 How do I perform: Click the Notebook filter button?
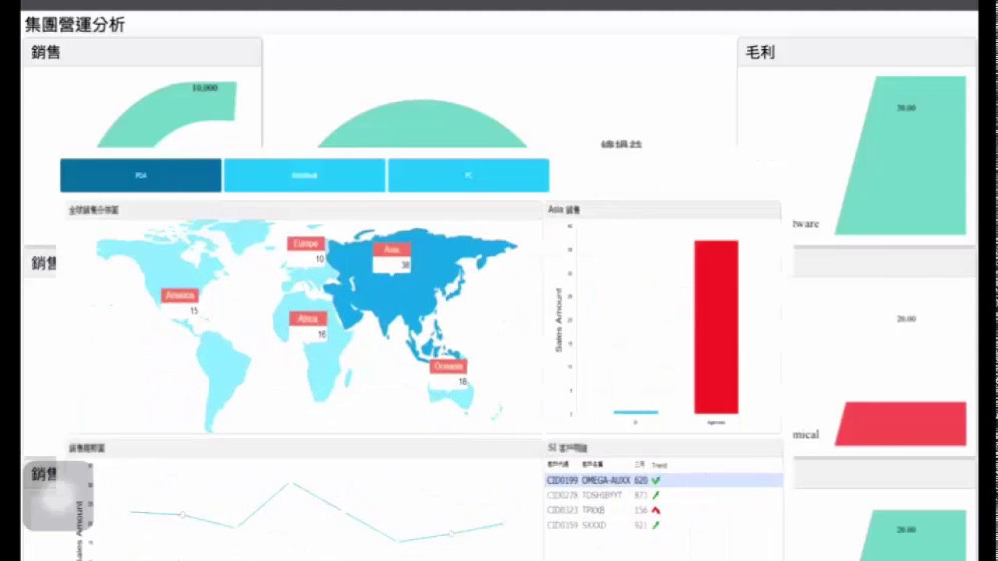[x=304, y=175]
